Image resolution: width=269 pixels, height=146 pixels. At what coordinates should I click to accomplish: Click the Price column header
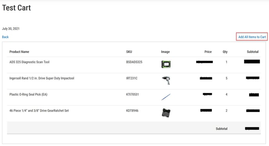(208, 52)
